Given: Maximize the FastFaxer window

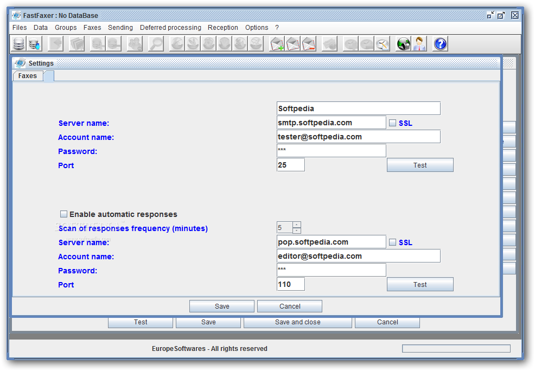Looking at the screenshot, I should pyautogui.click(x=501, y=15).
